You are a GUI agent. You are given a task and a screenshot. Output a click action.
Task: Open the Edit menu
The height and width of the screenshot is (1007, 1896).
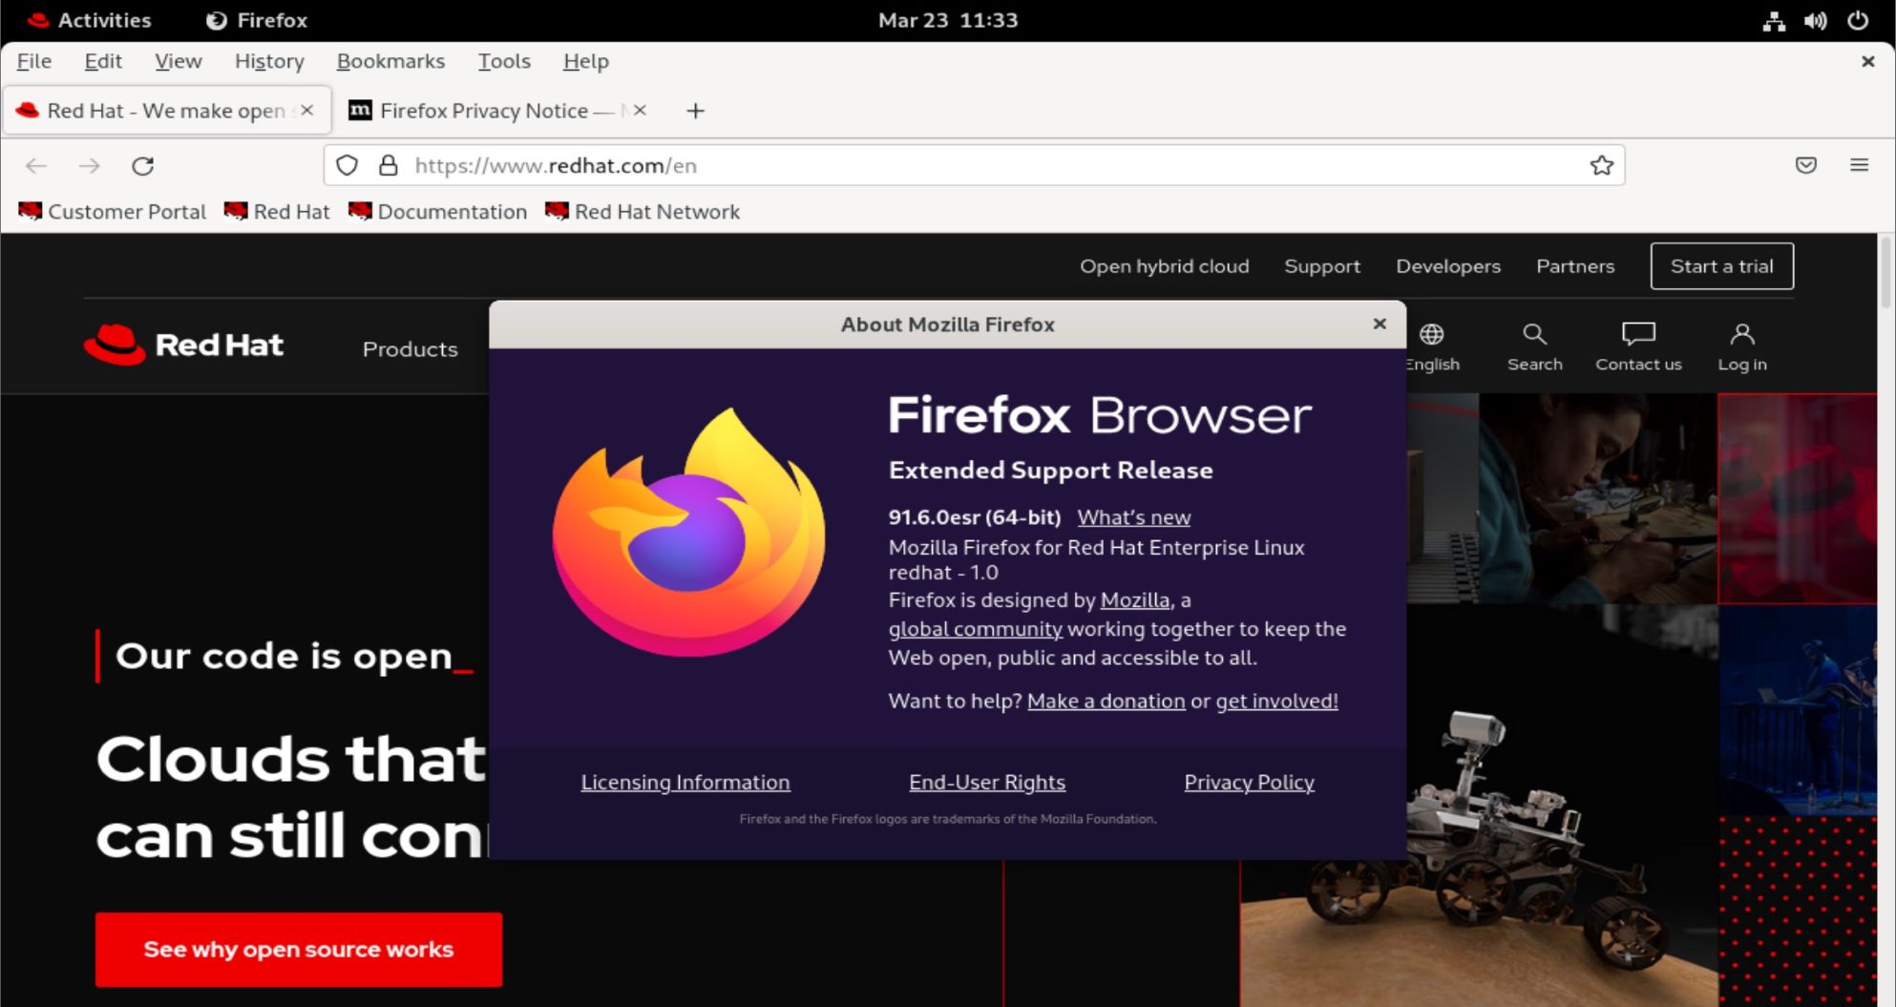click(x=103, y=61)
